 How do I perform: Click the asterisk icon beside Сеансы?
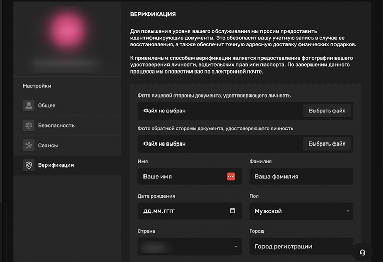point(29,145)
